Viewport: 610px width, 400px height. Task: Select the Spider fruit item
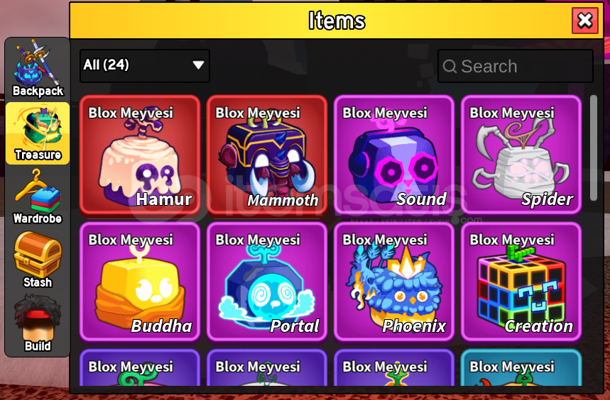521,155
